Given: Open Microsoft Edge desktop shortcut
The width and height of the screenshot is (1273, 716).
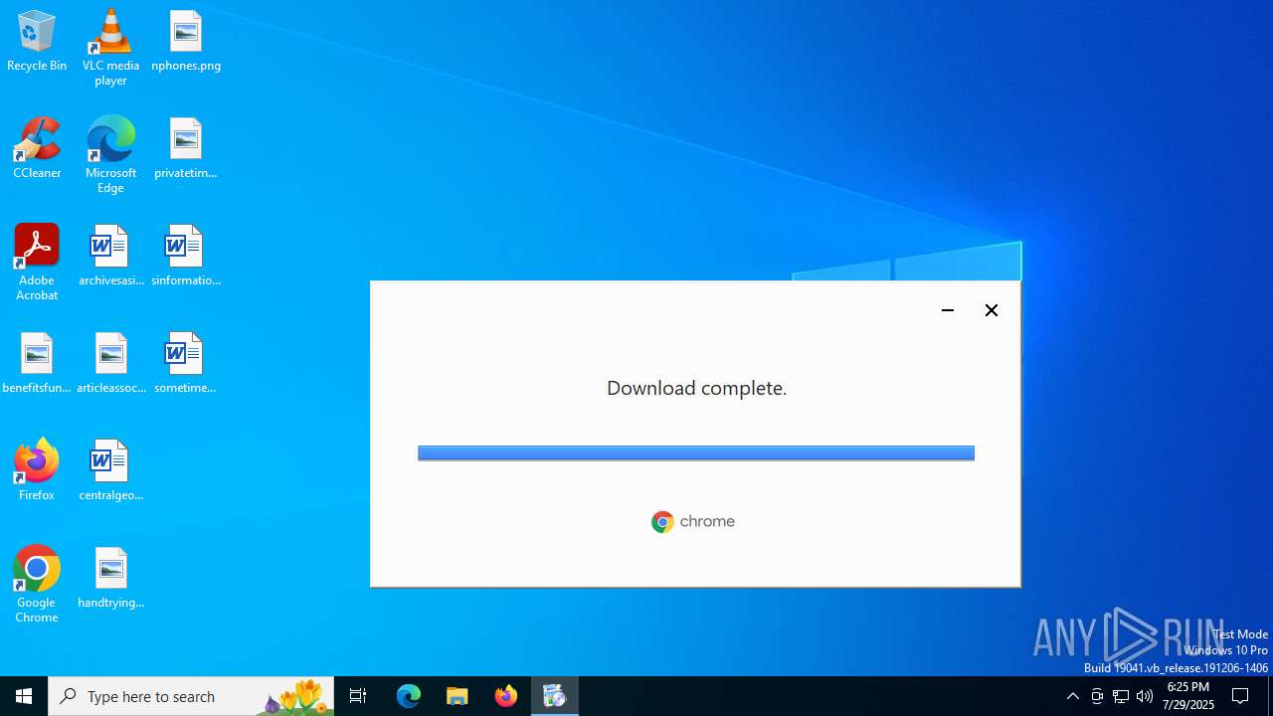Looking at the screenshot, I should (110, 155).
